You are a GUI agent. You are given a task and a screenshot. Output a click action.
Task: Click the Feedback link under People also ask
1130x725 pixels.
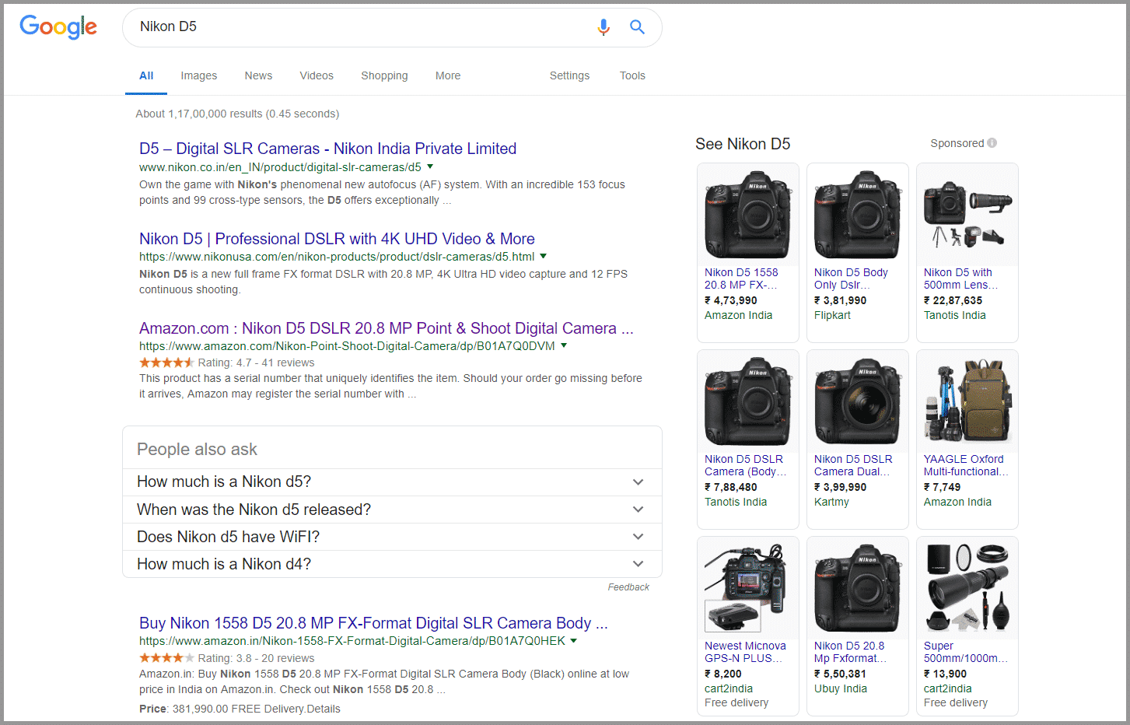point(628,587)
